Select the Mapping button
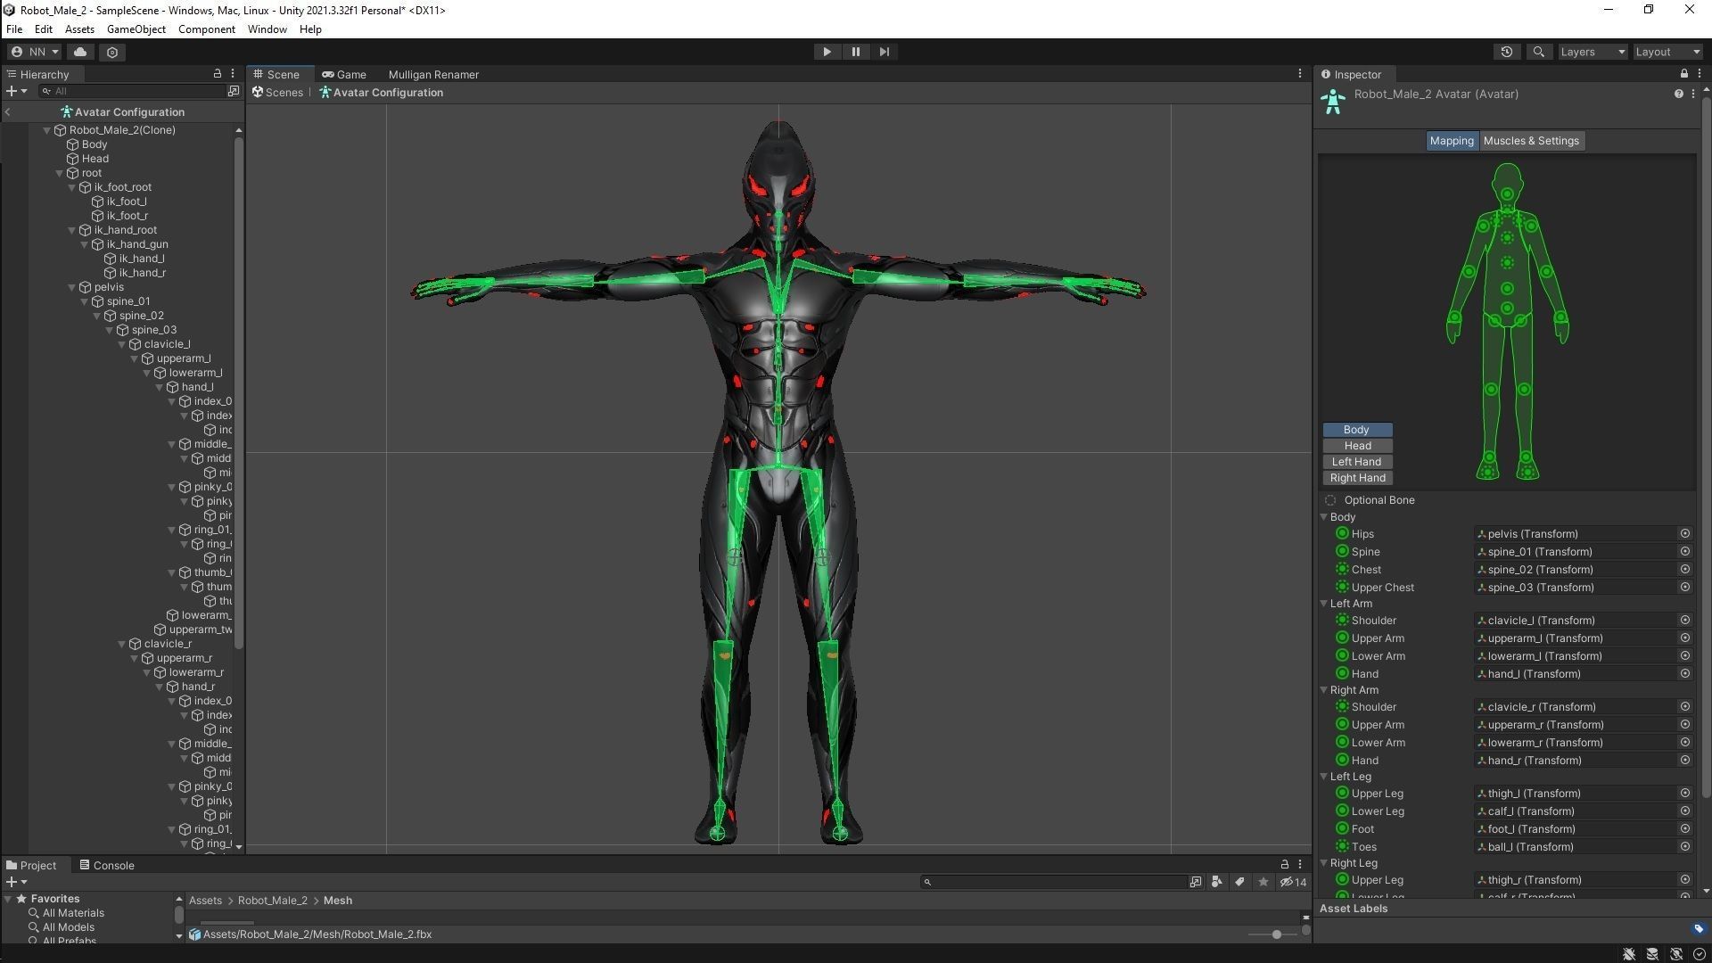Viewport: 1712px width, 963px height. click(x=1452, y=141)
